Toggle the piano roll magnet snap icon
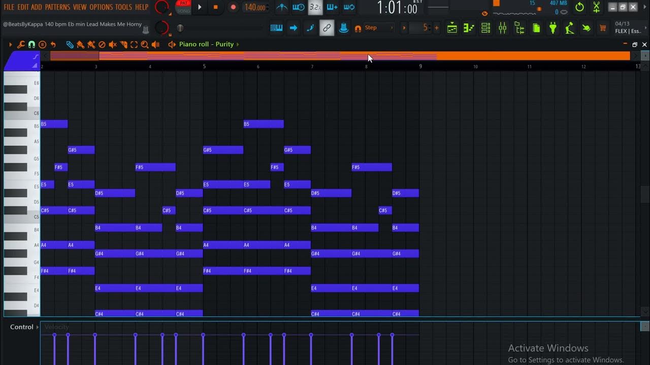The width and height of the screenshot is (650, 365). [31, 45]
